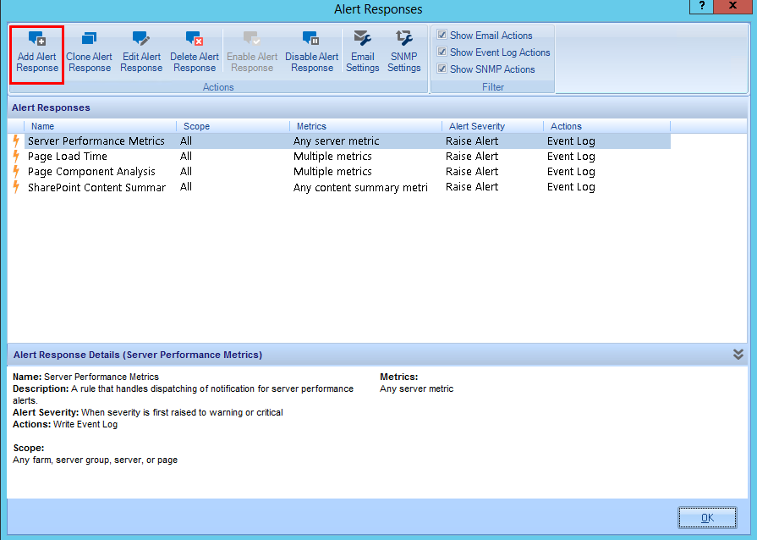Open the SNMP Settings icon

(x=403, y=49)
